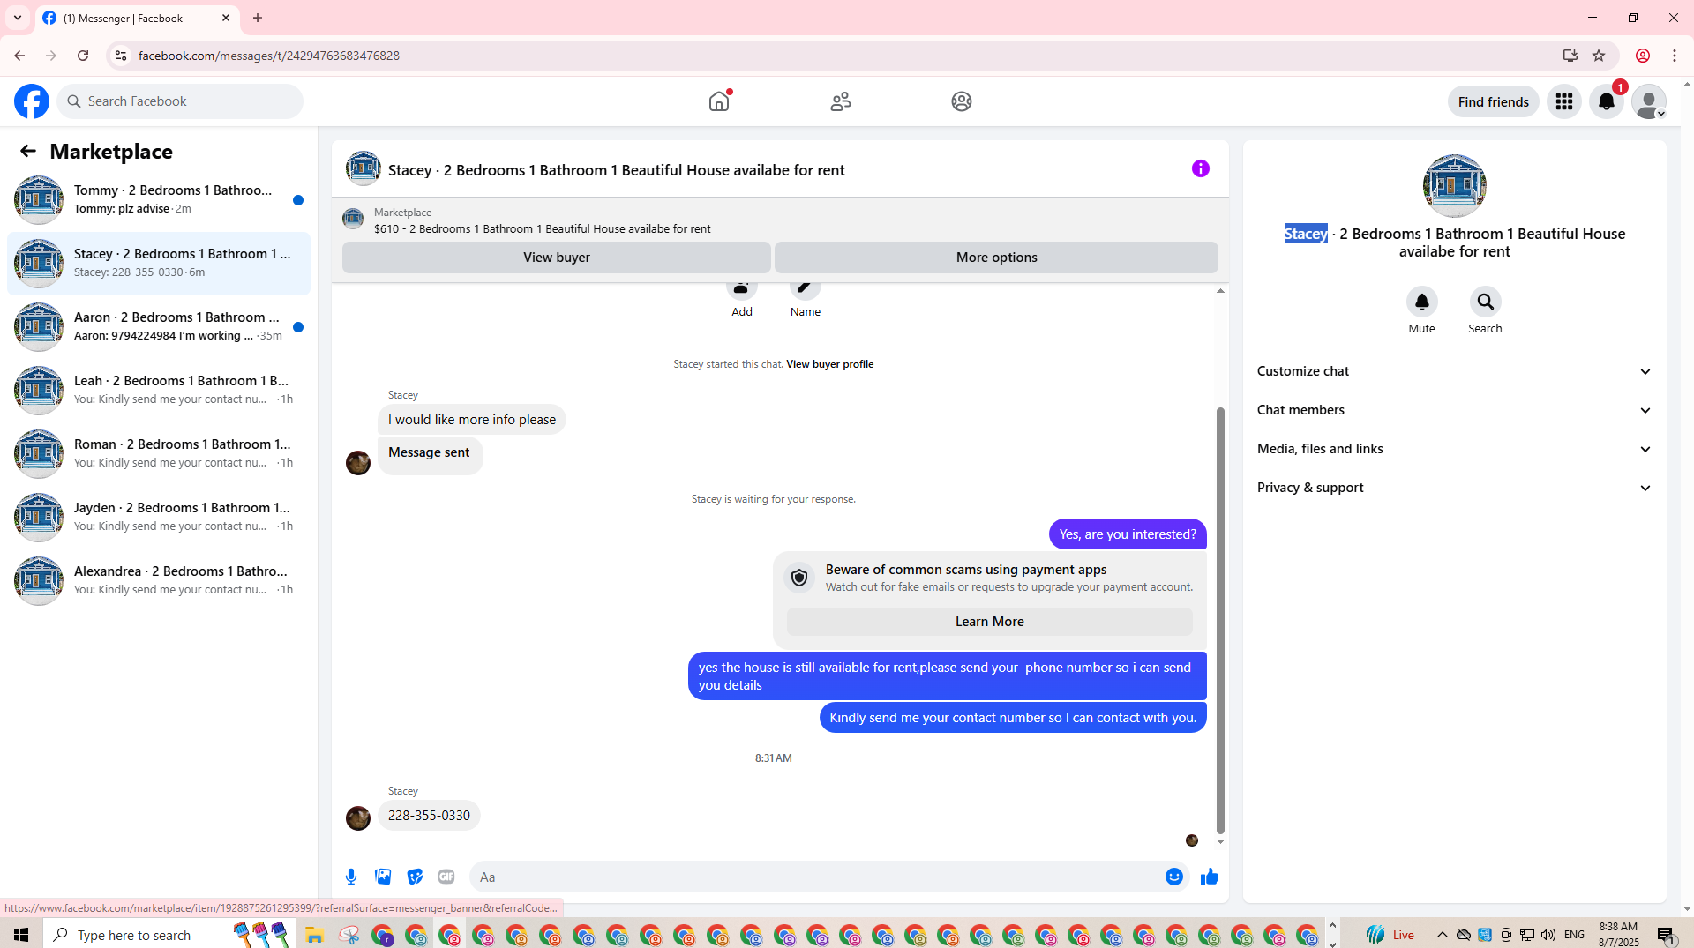
Task: Reload the page in browser
Action: (83, 56)
